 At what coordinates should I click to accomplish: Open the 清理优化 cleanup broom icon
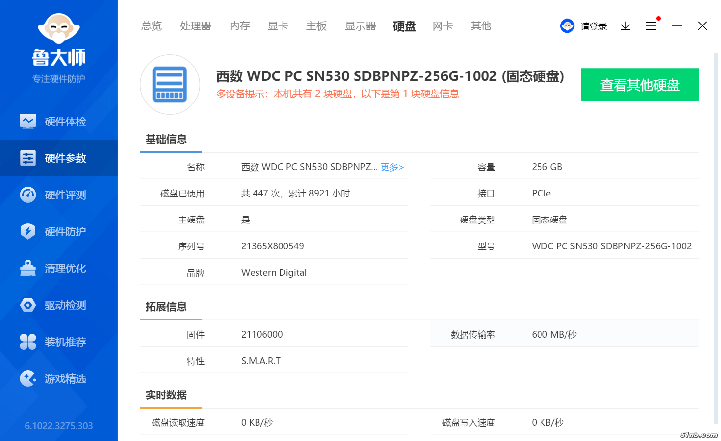28,268
